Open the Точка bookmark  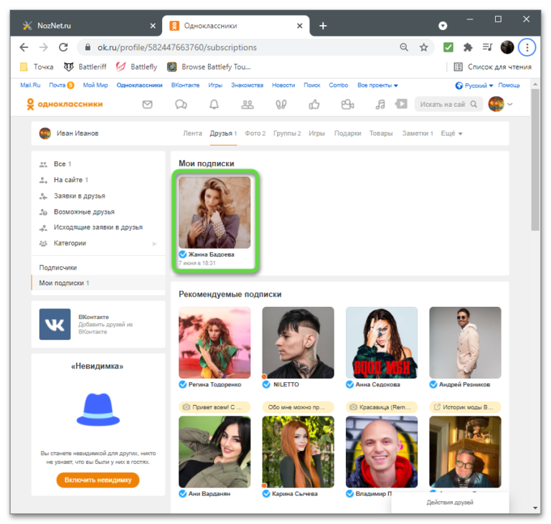click(x=37, y=67)
